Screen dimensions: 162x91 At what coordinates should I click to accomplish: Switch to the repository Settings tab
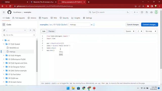tap(87, 18)
